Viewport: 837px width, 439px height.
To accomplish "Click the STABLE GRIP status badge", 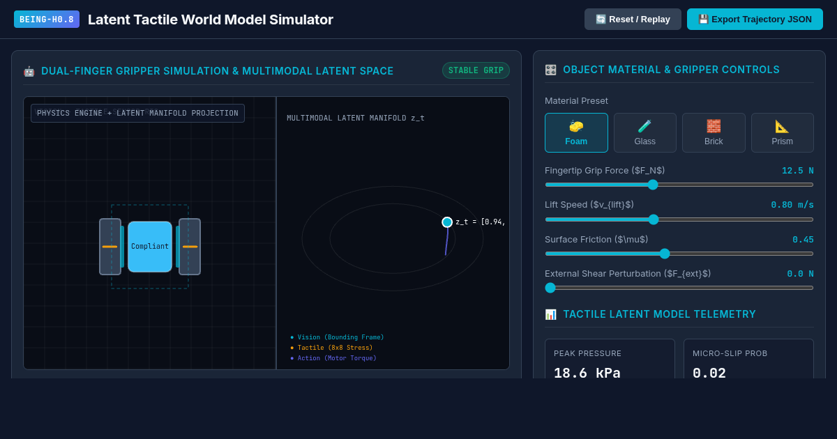I will (x=476, y=70).
